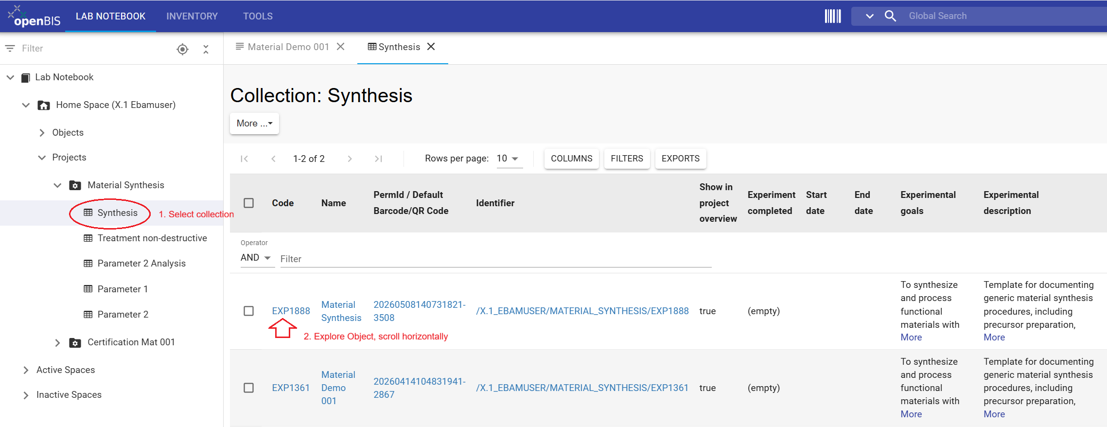Collapse all tree nodes icon
The width and height of the screenshot is (1107, 427).
[x=206, y=49]
